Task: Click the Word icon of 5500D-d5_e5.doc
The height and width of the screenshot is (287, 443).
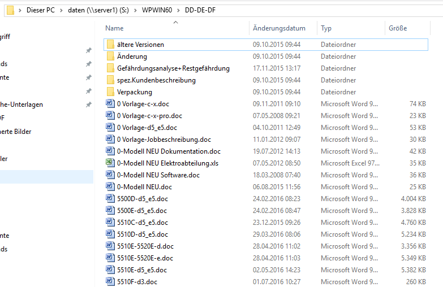Action: pyautogui.click(x=110, y=199)
